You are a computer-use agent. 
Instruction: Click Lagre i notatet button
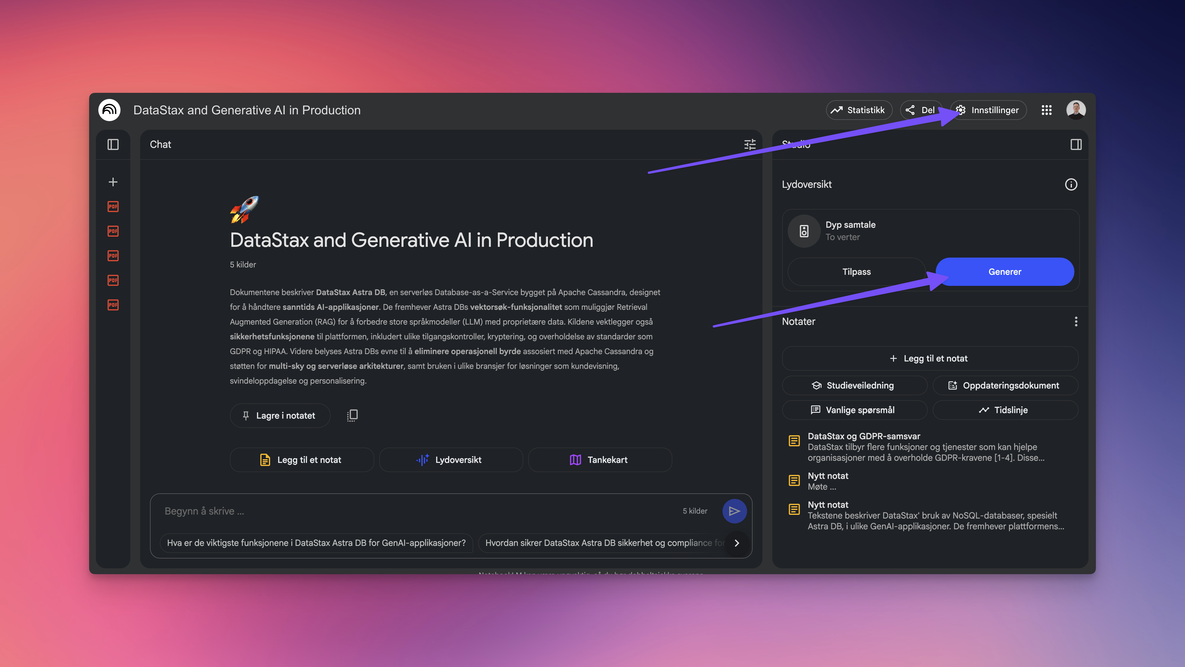[280, 415]
